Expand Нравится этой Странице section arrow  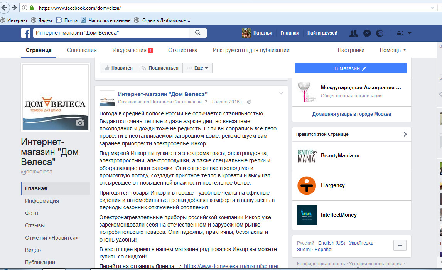405,134
